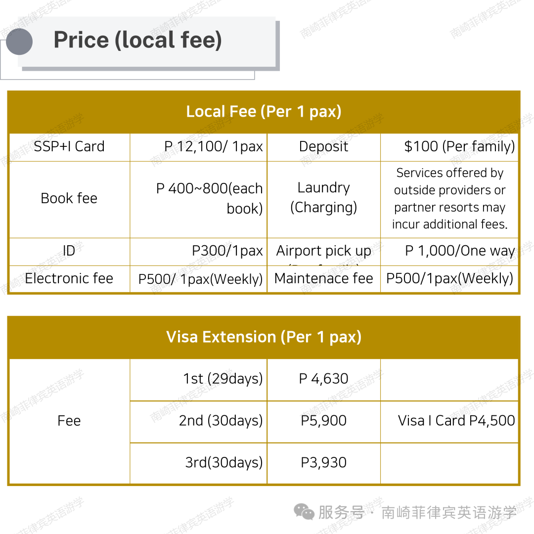The width and height of the screenshot is (534, 534).
Task: Click the "Price (local fee)" heading
Action: [137, 40]
